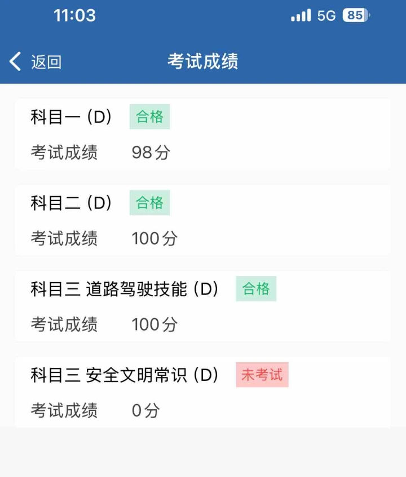
Task: Tap 考试成绩 label in 科目一 card
Action: tap(64, 152)
